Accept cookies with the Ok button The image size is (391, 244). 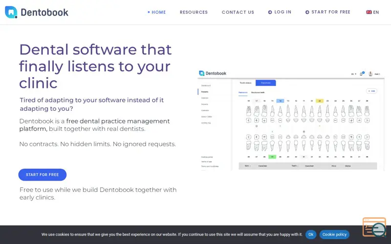point(311,234)
